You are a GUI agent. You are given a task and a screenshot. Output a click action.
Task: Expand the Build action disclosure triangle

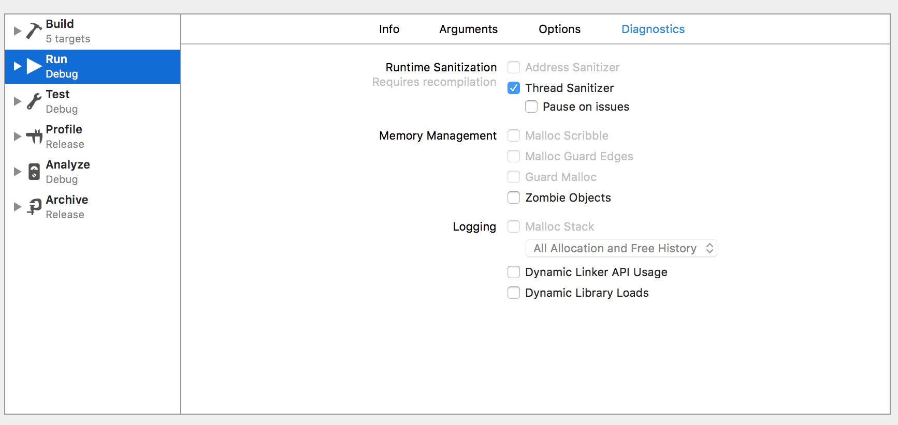click(x=17, y=31)
